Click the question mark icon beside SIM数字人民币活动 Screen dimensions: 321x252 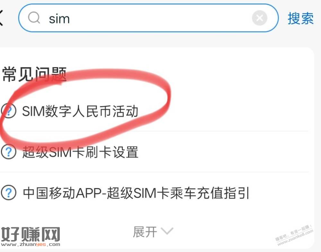pos(8,111)
